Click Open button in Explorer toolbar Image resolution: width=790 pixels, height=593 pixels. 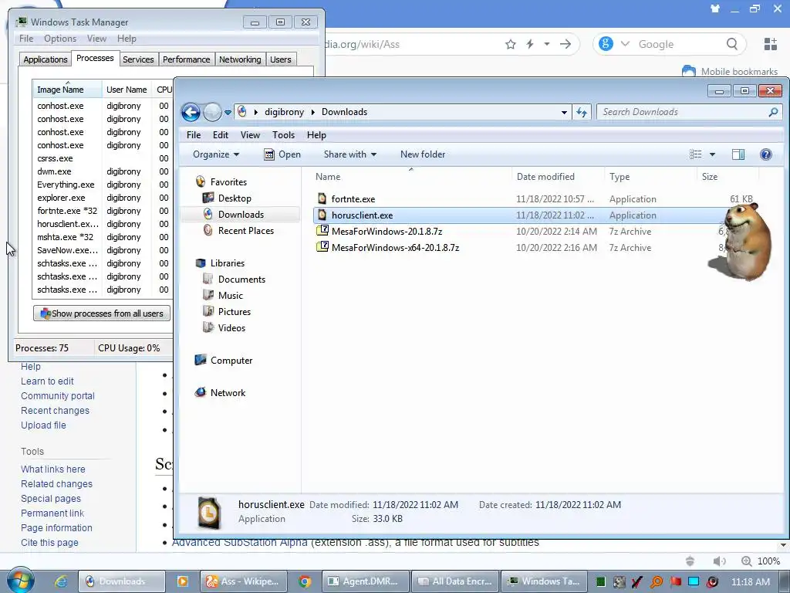(282, 154)
